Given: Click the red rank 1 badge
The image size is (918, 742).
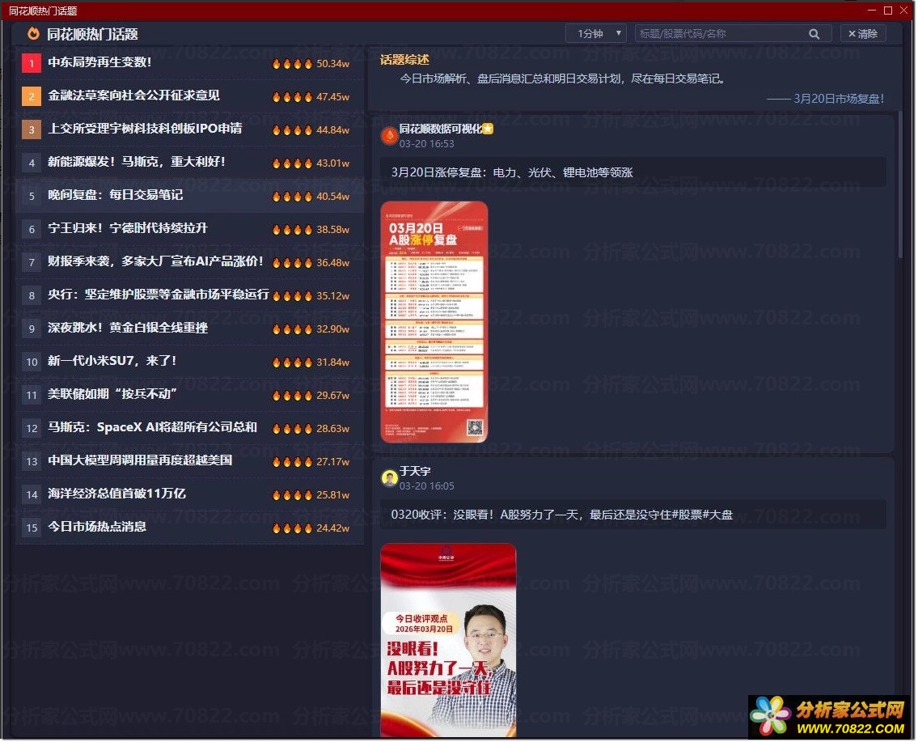Looking at the screenshot, I should coord(32,63).
